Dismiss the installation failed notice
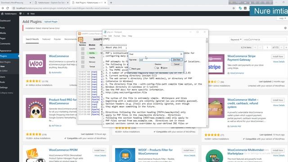Screen dimensions: 288x162 click(285, 28)
